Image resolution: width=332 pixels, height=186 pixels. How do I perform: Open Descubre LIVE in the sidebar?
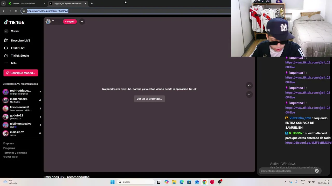tap(17, 41)
